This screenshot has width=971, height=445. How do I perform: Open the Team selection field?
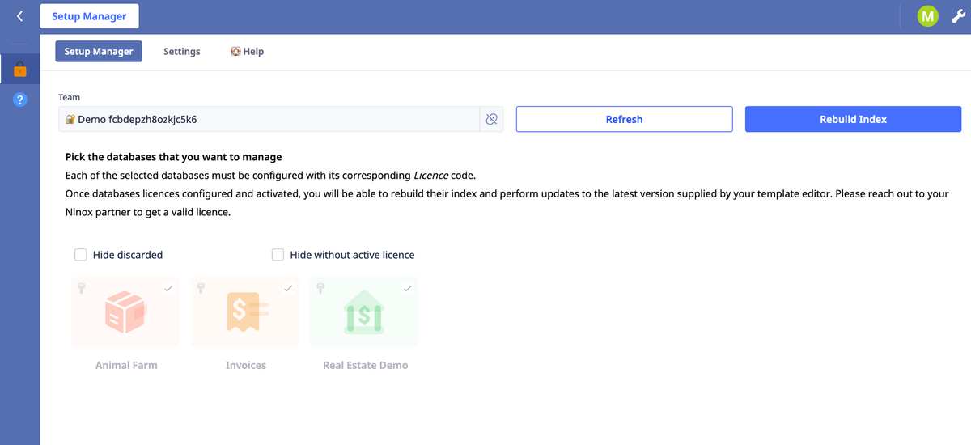(x=269, y=119)
